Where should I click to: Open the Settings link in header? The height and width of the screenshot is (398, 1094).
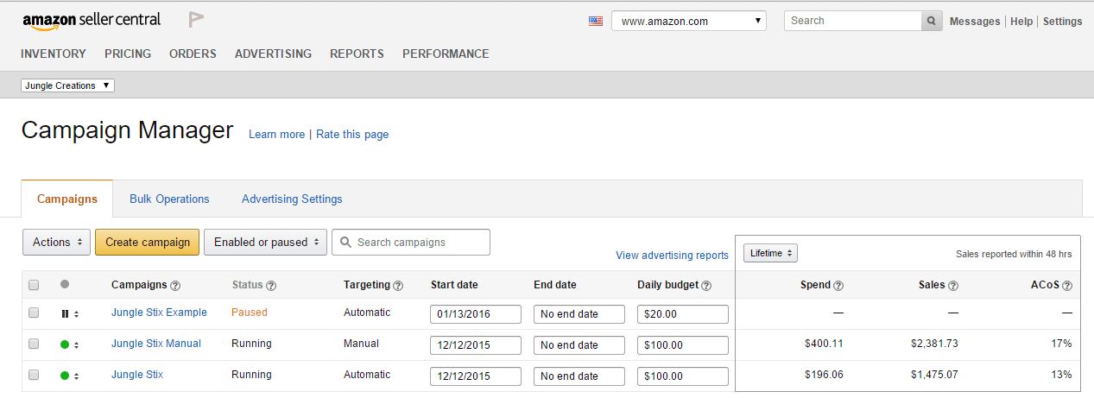coord(1063,22)
